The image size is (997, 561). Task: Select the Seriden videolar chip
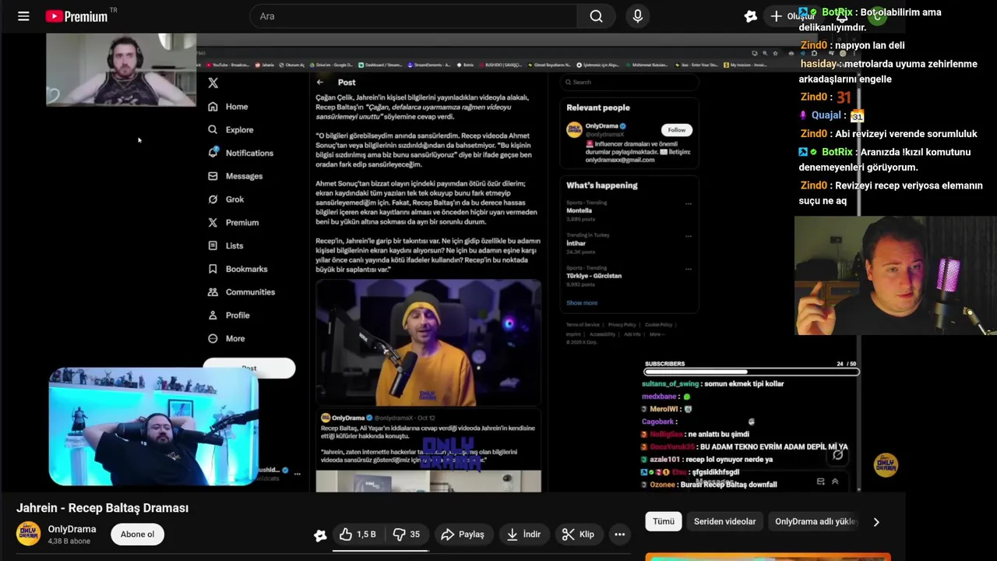[725, 522]
